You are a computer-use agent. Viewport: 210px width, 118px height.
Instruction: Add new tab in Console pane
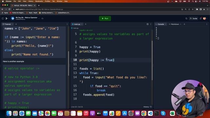184,24
